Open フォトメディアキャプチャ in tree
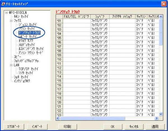The image size is (168, 131). (x=26, y=61)
